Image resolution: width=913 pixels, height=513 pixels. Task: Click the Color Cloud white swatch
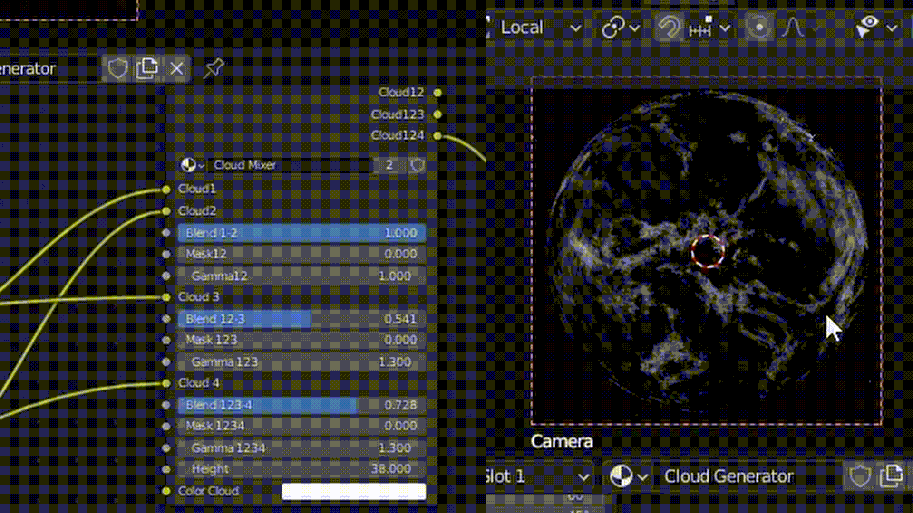(x=353, y=491)
